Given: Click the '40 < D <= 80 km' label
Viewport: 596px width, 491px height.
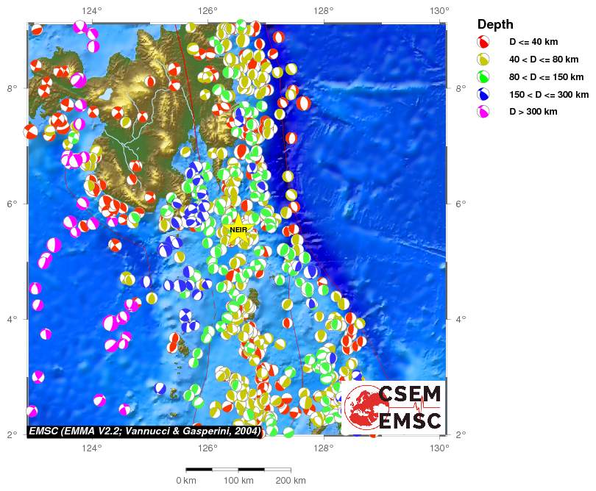Looking at the screenshot, I should click(x=545, y=60).
